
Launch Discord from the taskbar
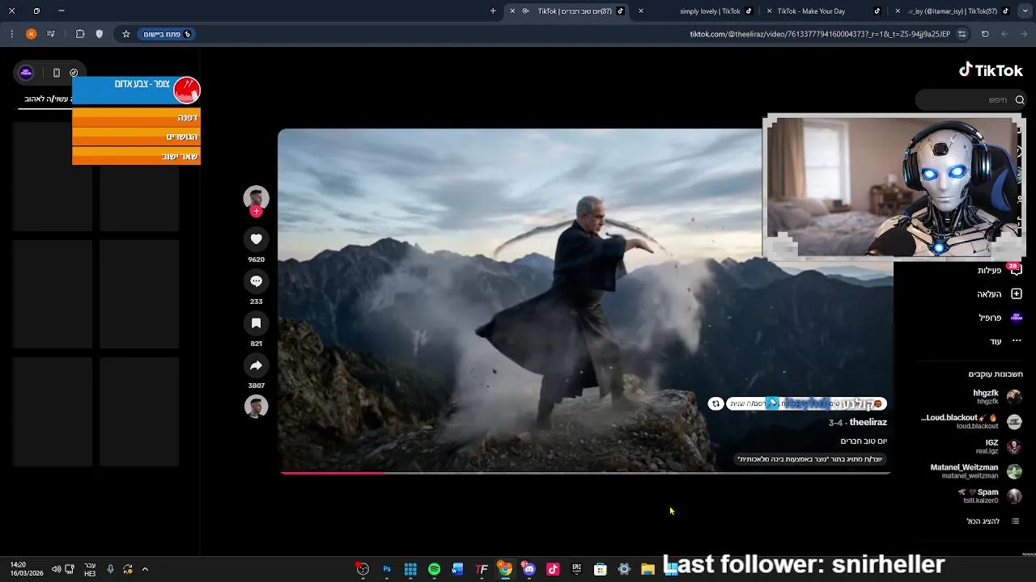coord(529,569)
